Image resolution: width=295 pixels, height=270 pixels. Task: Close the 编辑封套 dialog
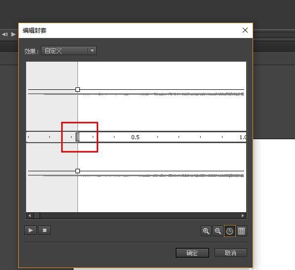point(245,30)
